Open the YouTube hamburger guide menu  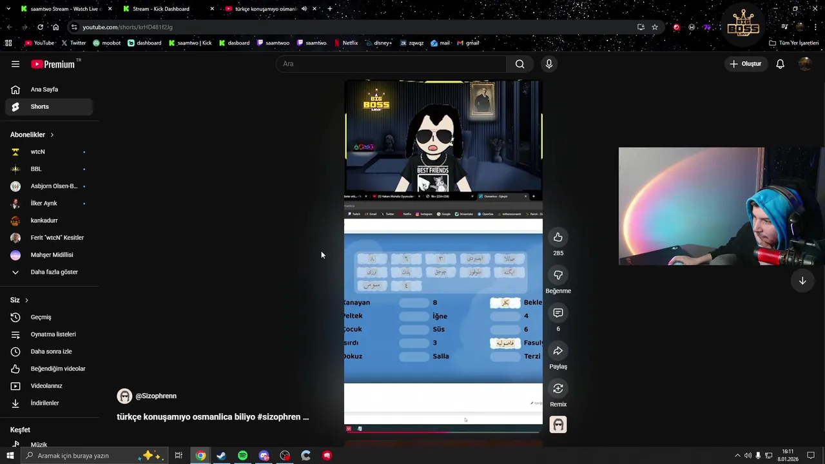pos(15,64)
